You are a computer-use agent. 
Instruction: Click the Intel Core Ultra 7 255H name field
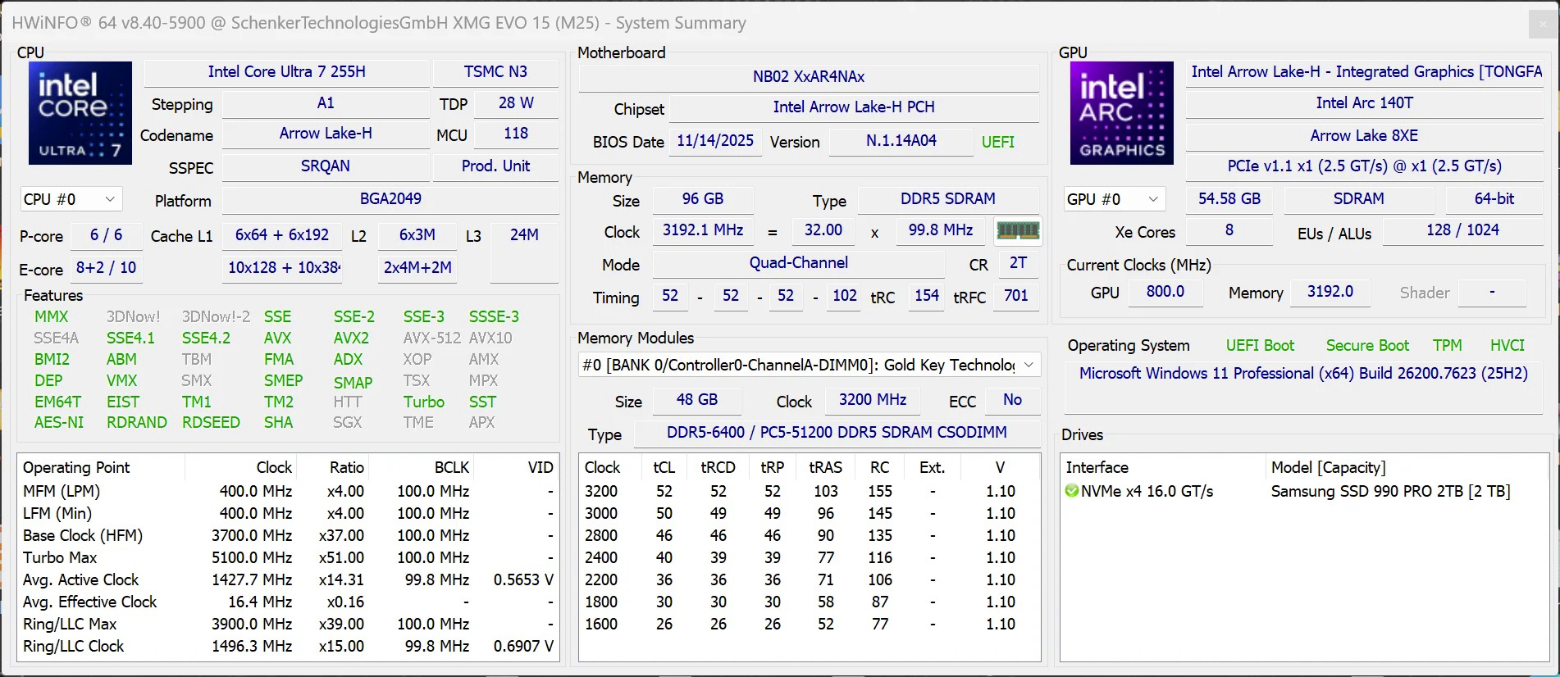click(x=286, y=72)
